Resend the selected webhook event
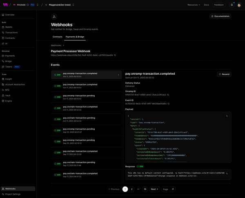245x198 pixels. tap(224, 74)
